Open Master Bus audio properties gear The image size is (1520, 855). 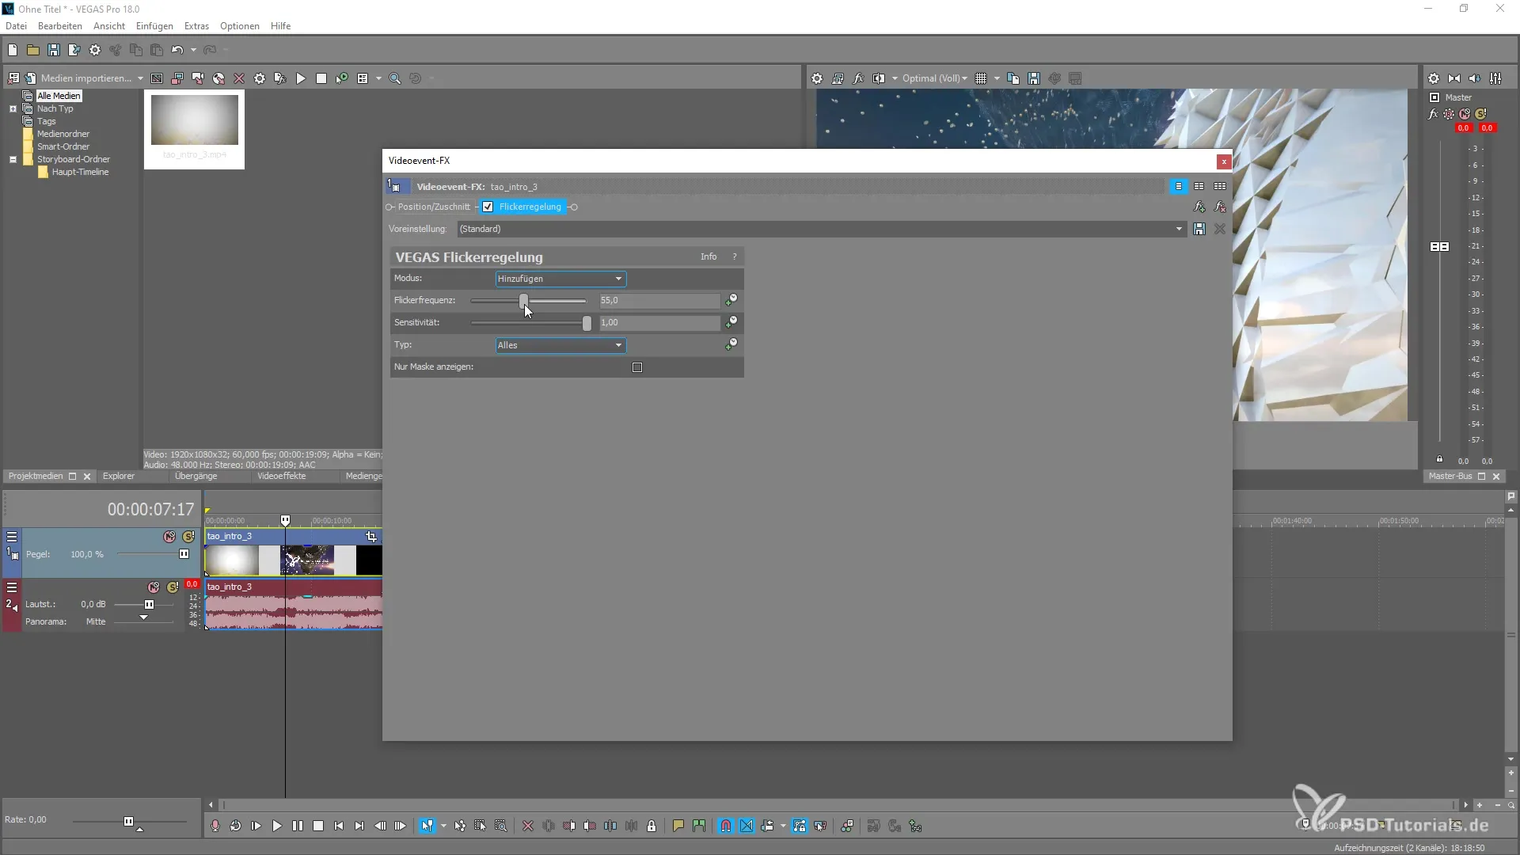[1434, 78]
